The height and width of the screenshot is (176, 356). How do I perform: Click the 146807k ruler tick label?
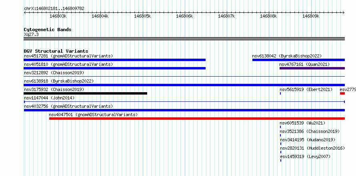[226, 16]
